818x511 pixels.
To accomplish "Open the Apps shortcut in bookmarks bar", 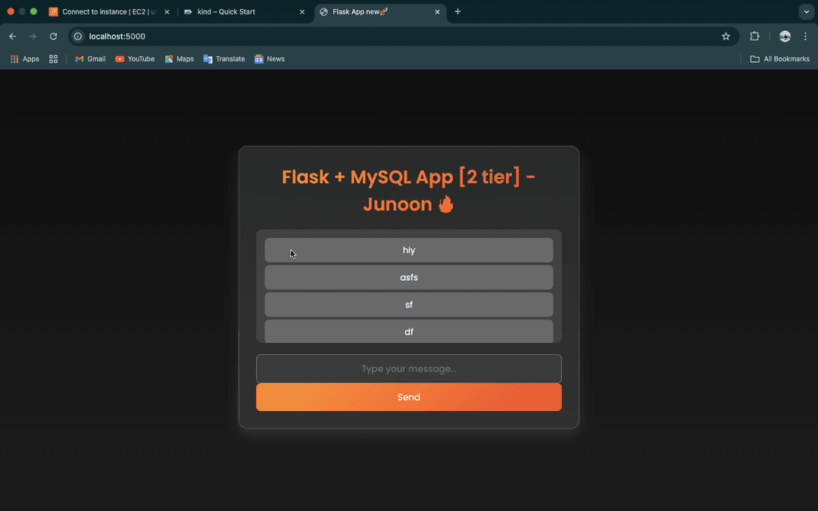I will [24, 59].
